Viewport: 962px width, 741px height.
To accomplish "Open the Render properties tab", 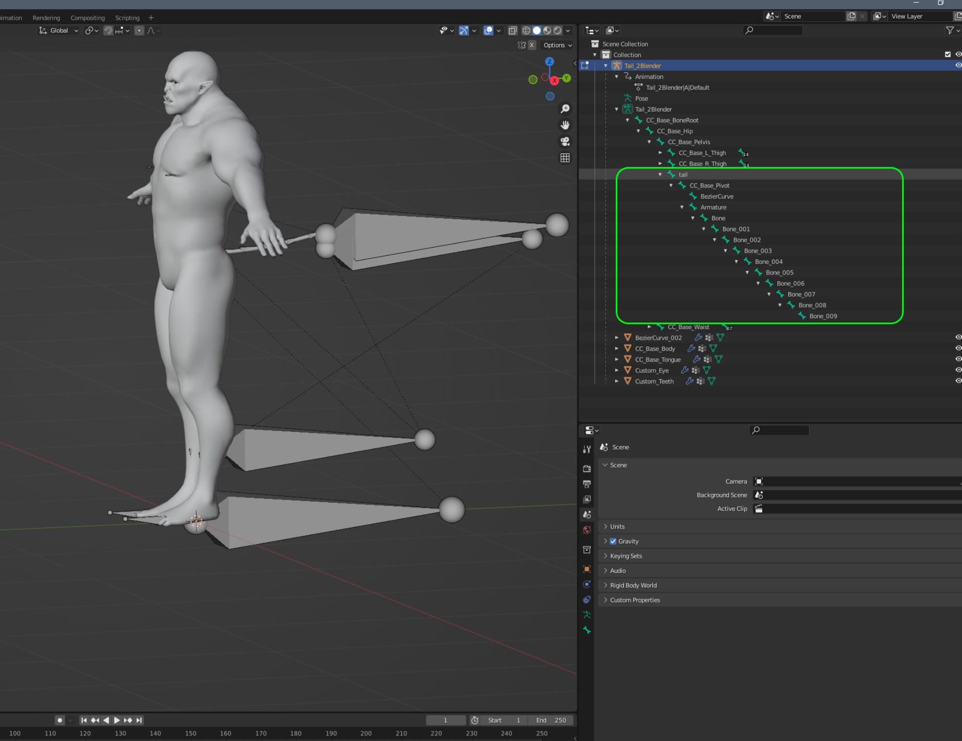I will 587,469.
